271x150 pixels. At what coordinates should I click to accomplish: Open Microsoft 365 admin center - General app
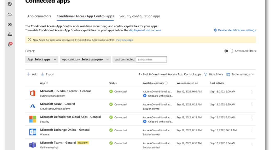pyautogui.click(x=65, y=91)
